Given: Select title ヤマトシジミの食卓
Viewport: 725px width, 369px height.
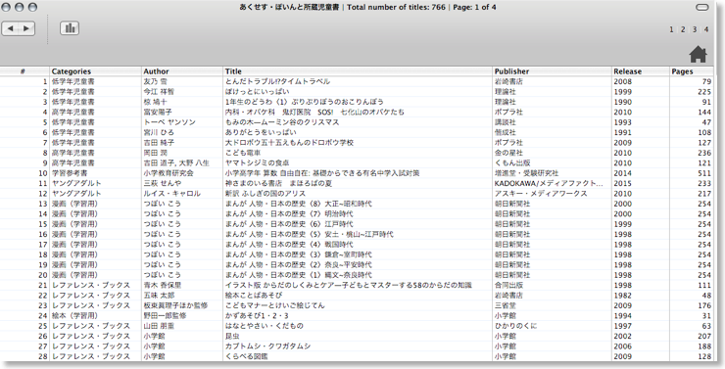Looking at the screenshot, I should (x=257, y=163).
